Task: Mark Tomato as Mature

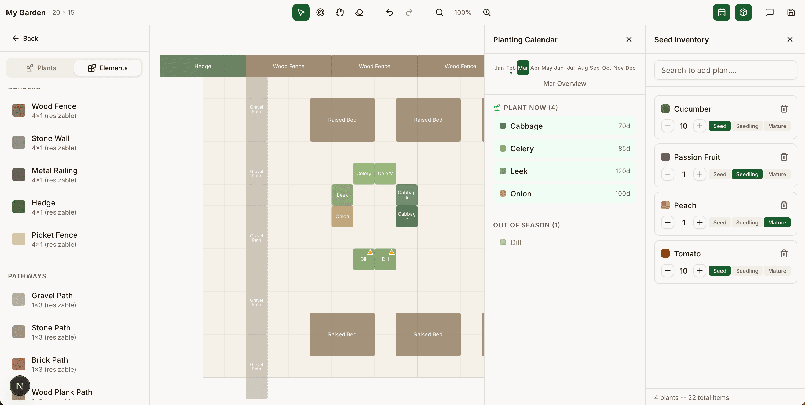Action: coord(777,271)
